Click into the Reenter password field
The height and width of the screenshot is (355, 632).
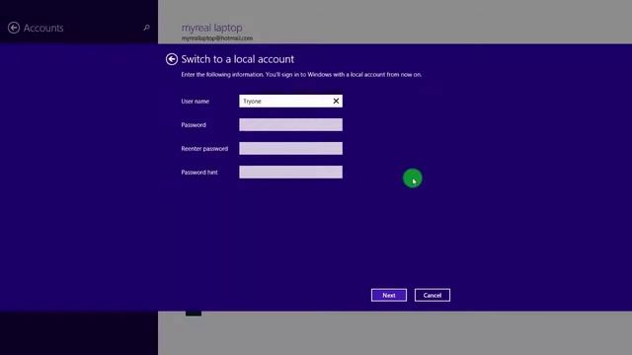[290, 149]
